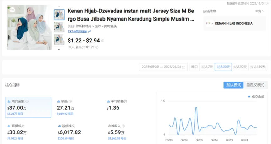Select the 过去180天 time range
Screen dimensions: 271x144
point(258,67)
